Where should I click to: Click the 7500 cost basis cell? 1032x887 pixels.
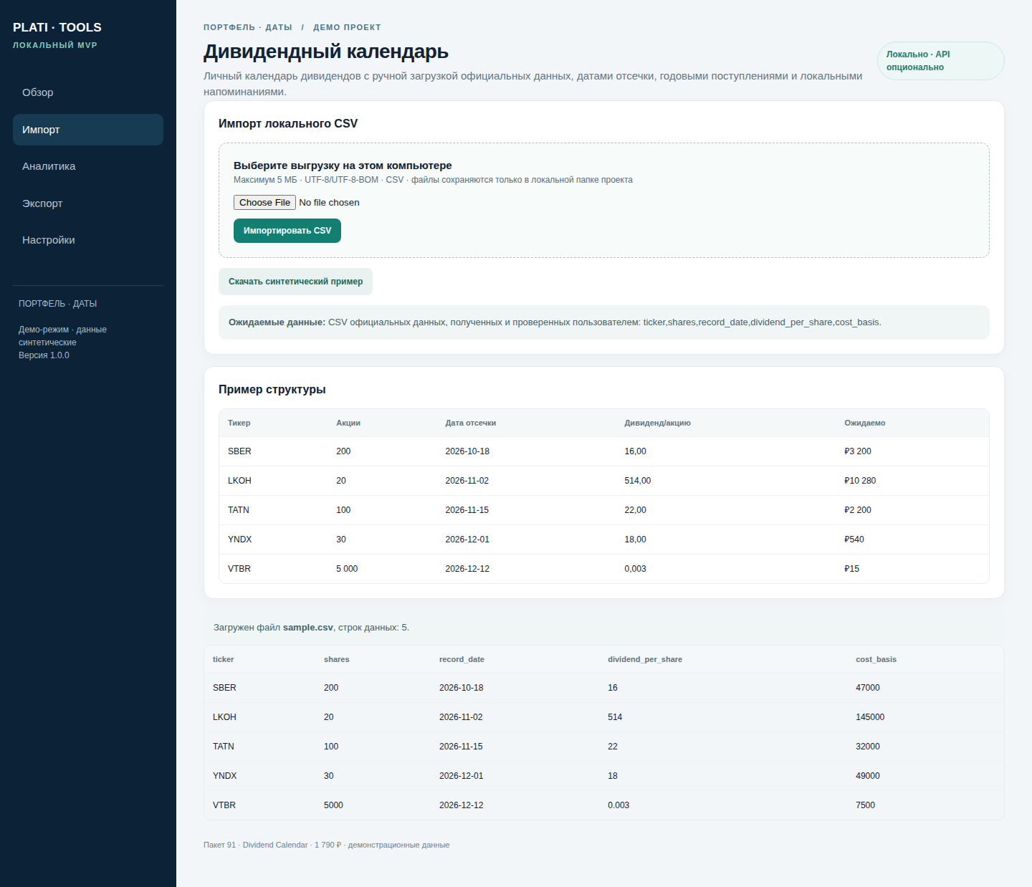point(866,805)
